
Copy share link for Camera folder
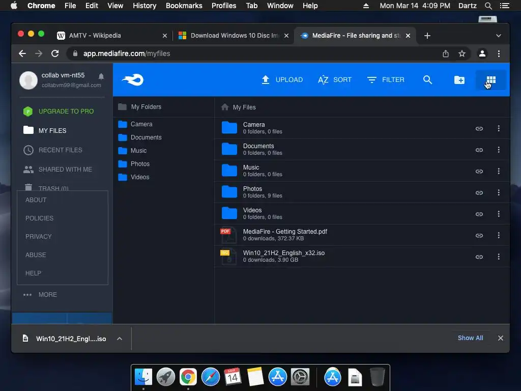click(479, 128)
